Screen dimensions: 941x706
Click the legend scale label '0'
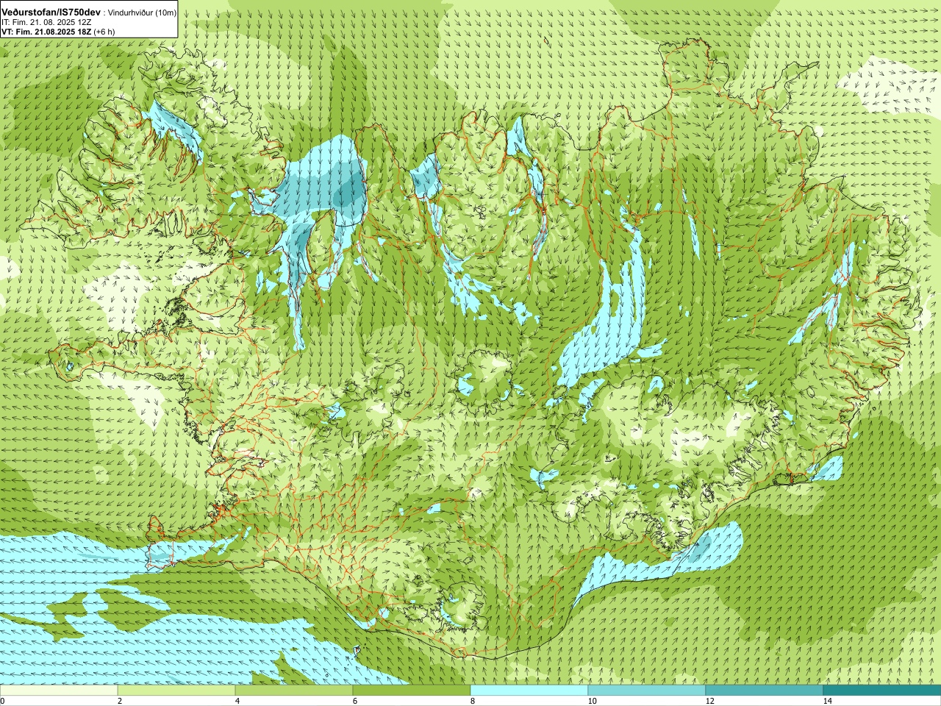(3, 701)
